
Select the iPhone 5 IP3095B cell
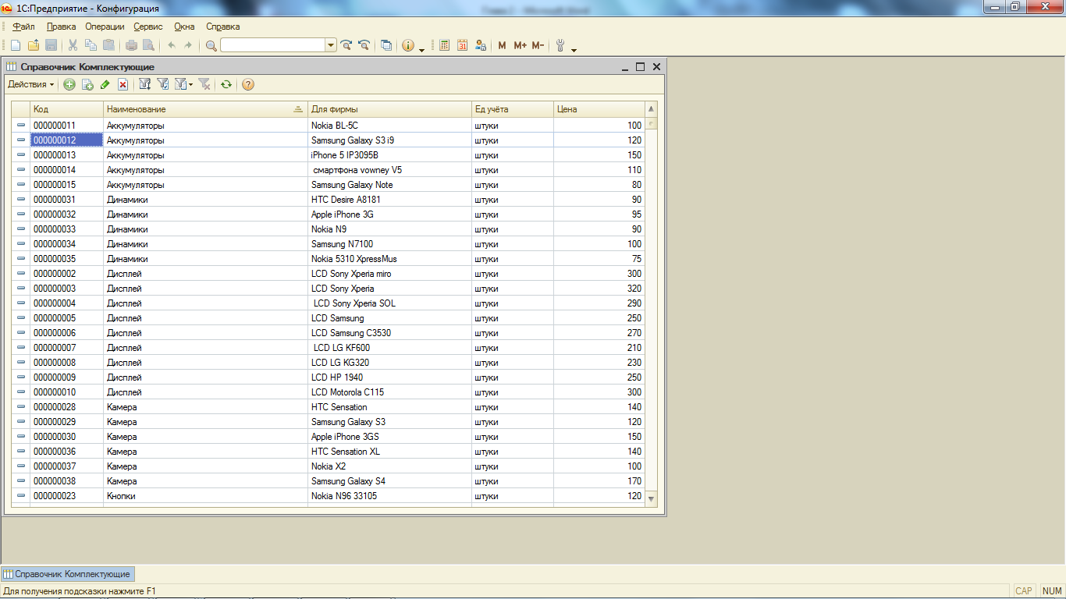[x=390, y=155]
